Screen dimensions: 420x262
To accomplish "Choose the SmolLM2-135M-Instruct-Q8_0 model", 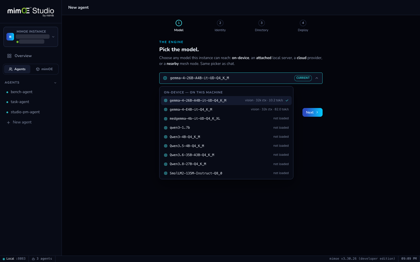I will point(226,173).
